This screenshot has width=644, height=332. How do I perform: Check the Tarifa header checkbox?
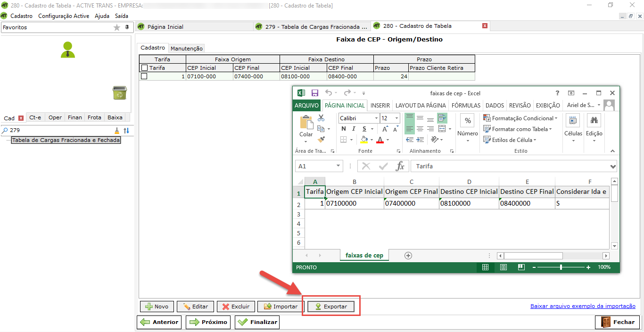point(144,68)
